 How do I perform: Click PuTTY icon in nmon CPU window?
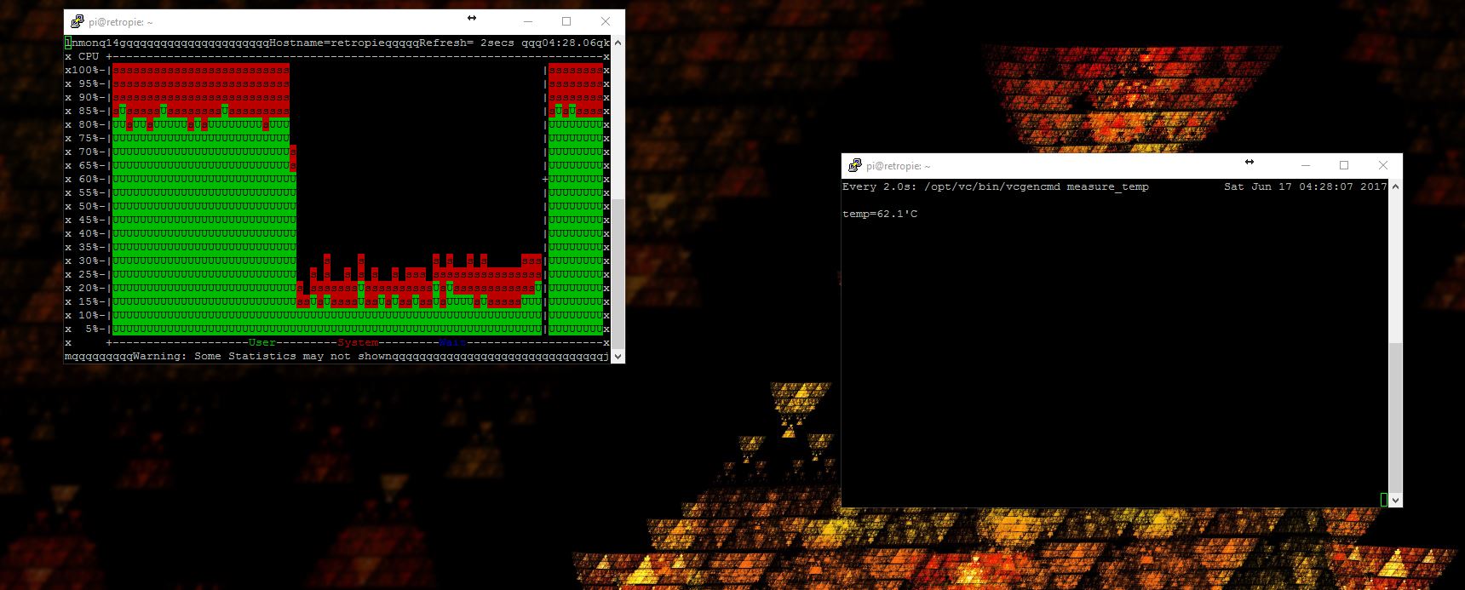[x=77, y=22]
